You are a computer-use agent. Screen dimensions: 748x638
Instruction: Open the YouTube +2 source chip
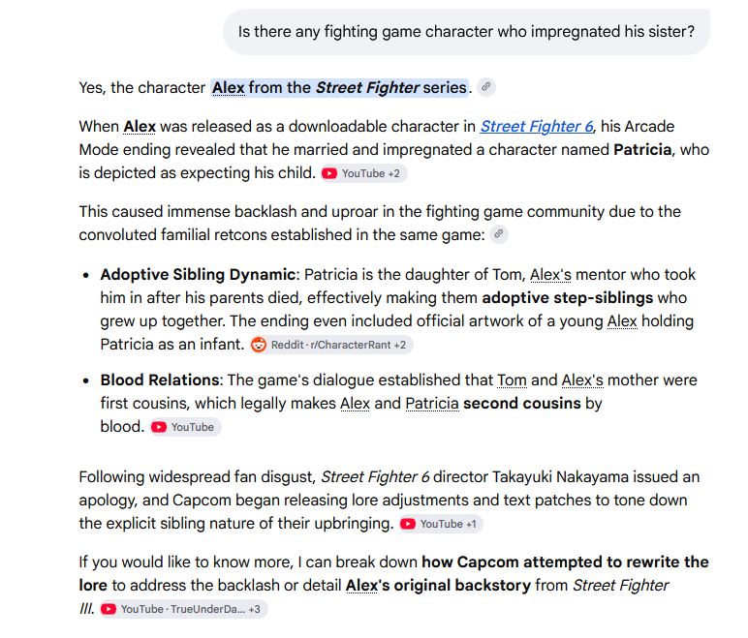[x=363, y=173]
